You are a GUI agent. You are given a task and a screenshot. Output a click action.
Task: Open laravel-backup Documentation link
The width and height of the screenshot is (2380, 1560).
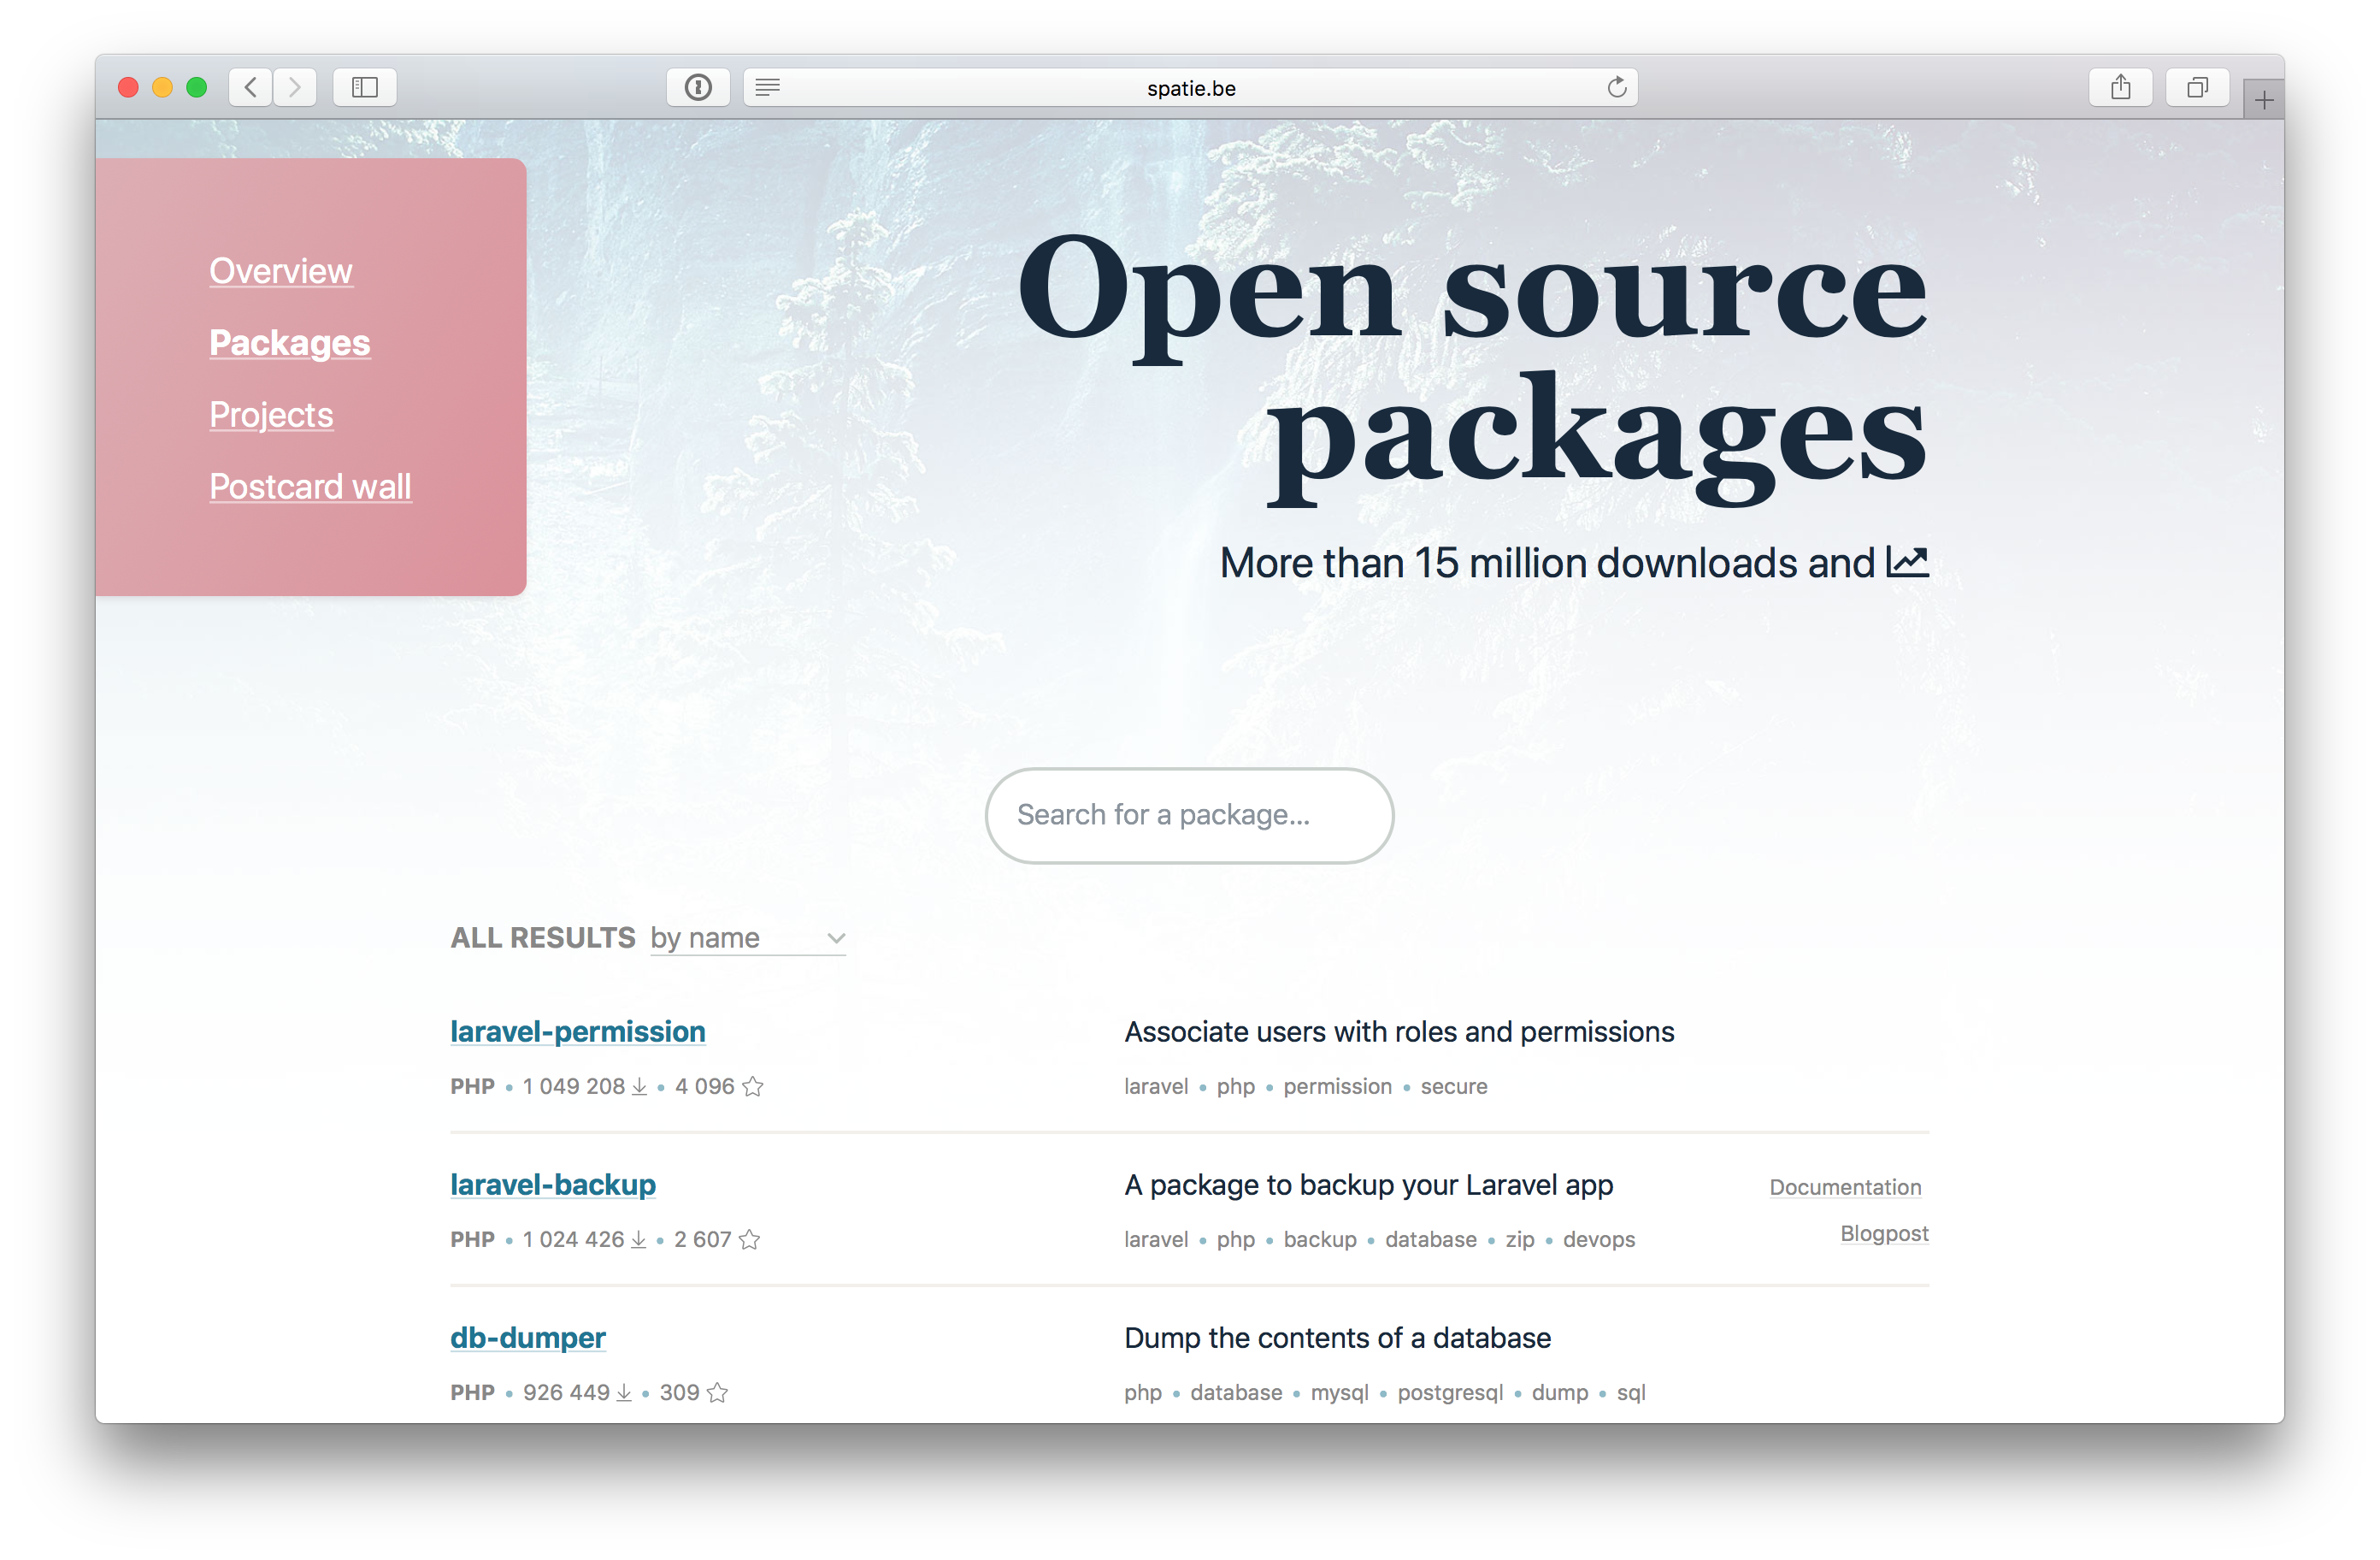coord(1845,1188)
